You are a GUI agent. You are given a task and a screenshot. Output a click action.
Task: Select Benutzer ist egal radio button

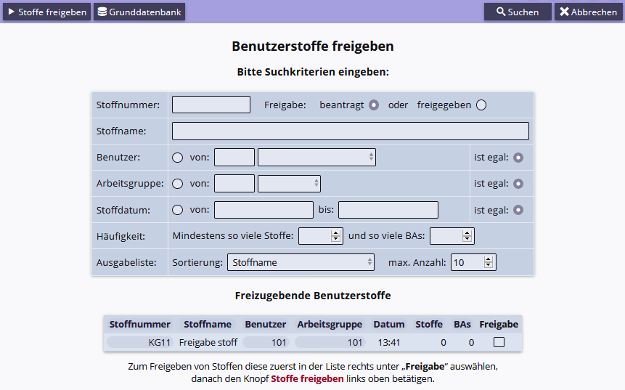click(x=518, y=158)
